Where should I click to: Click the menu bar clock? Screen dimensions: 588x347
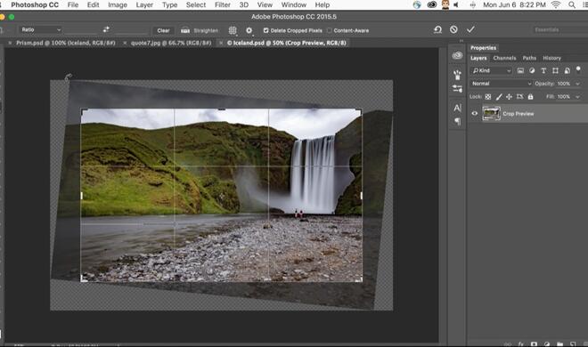pyautogui.click(x=514, y=4)
